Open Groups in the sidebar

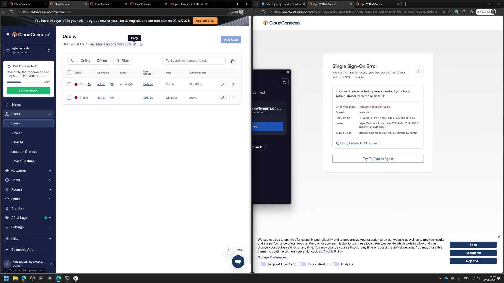[28, 133]
